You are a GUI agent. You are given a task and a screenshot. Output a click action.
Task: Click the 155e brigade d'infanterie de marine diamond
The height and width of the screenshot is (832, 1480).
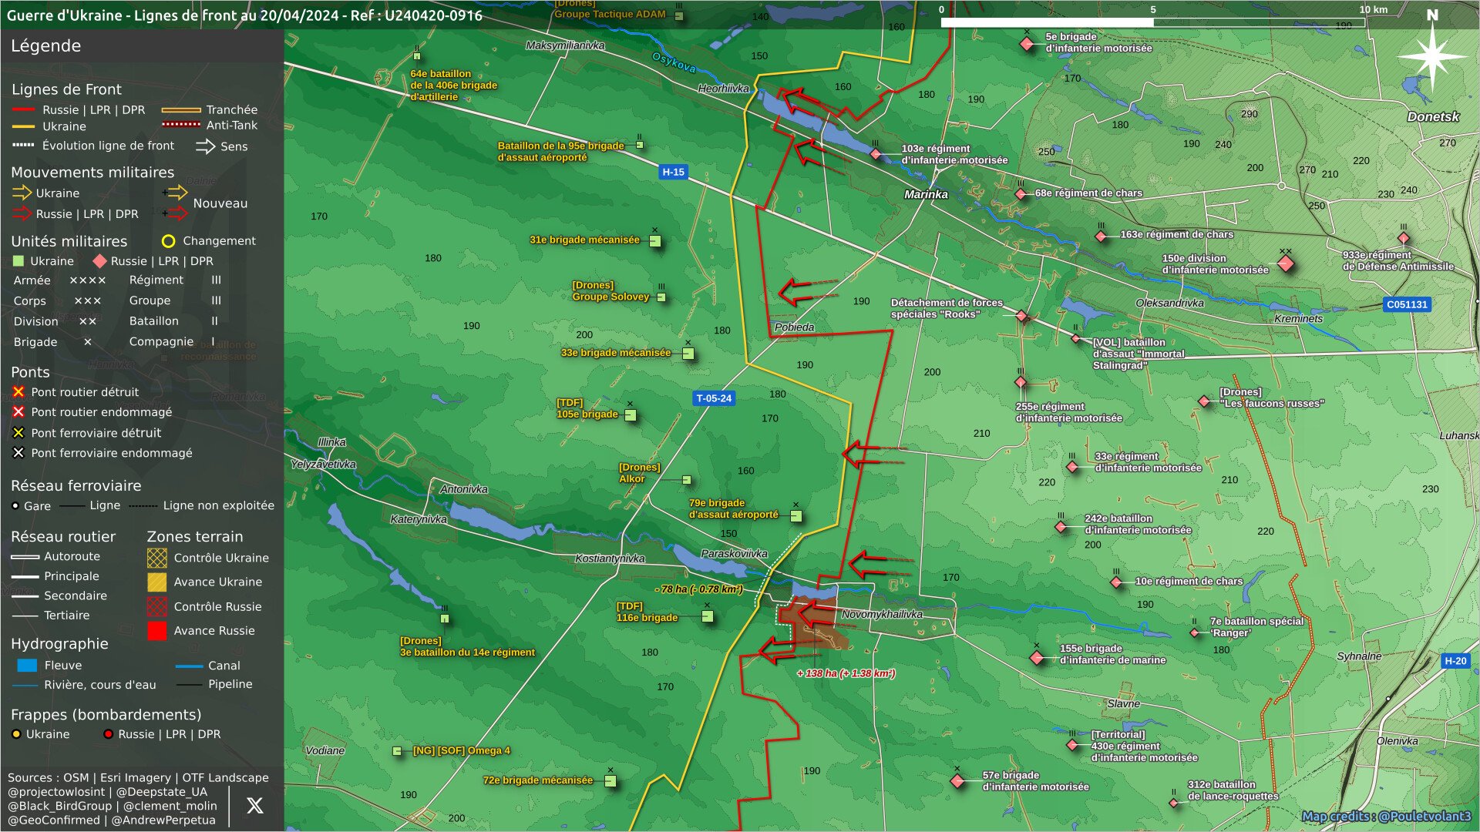coord(1037,657)
